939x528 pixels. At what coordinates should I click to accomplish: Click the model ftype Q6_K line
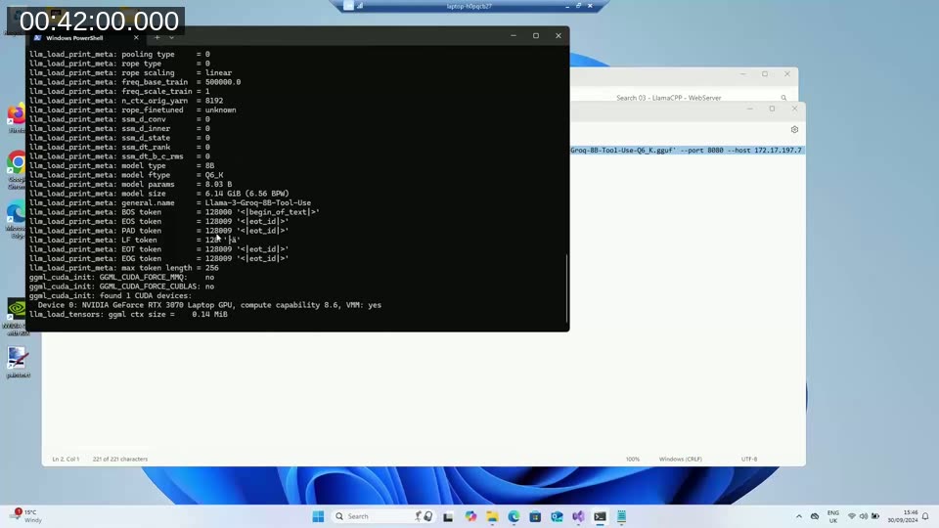click(x=126, y=175)
